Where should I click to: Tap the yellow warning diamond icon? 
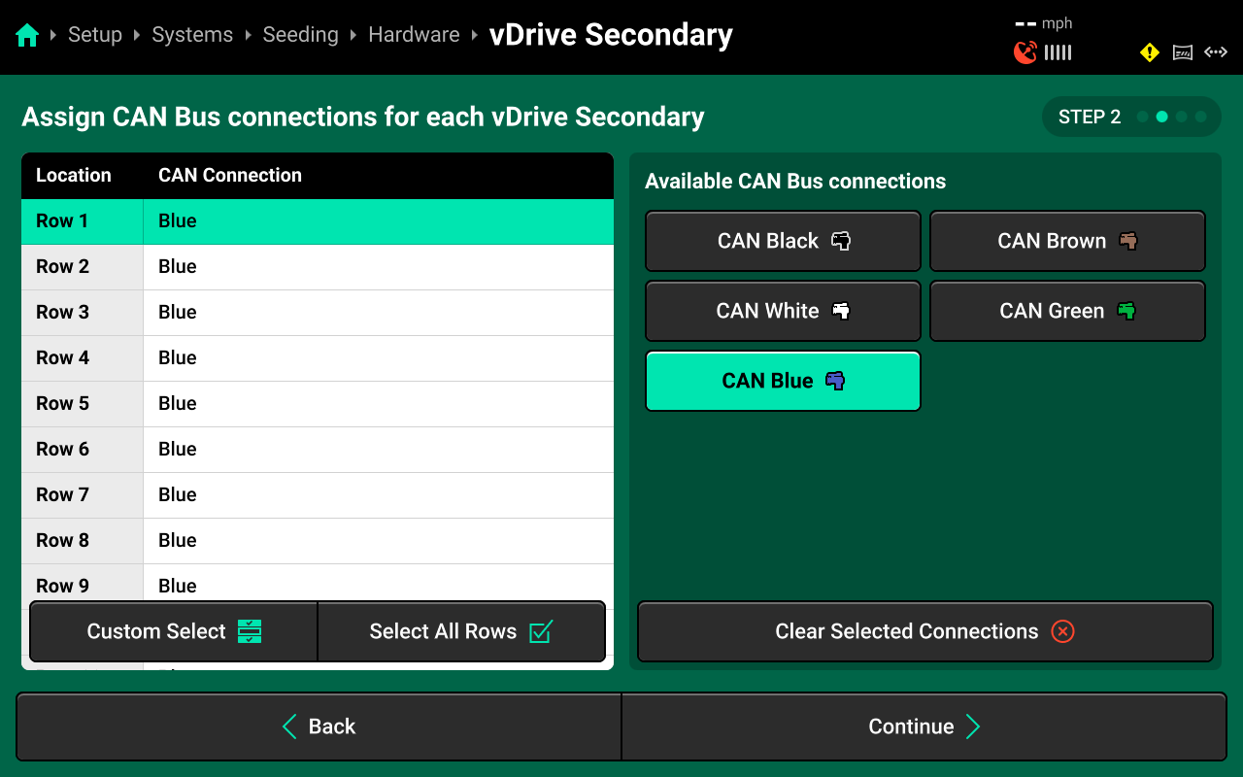1149,52
